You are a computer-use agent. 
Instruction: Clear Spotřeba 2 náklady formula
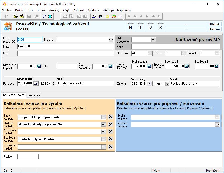[110, 147]
